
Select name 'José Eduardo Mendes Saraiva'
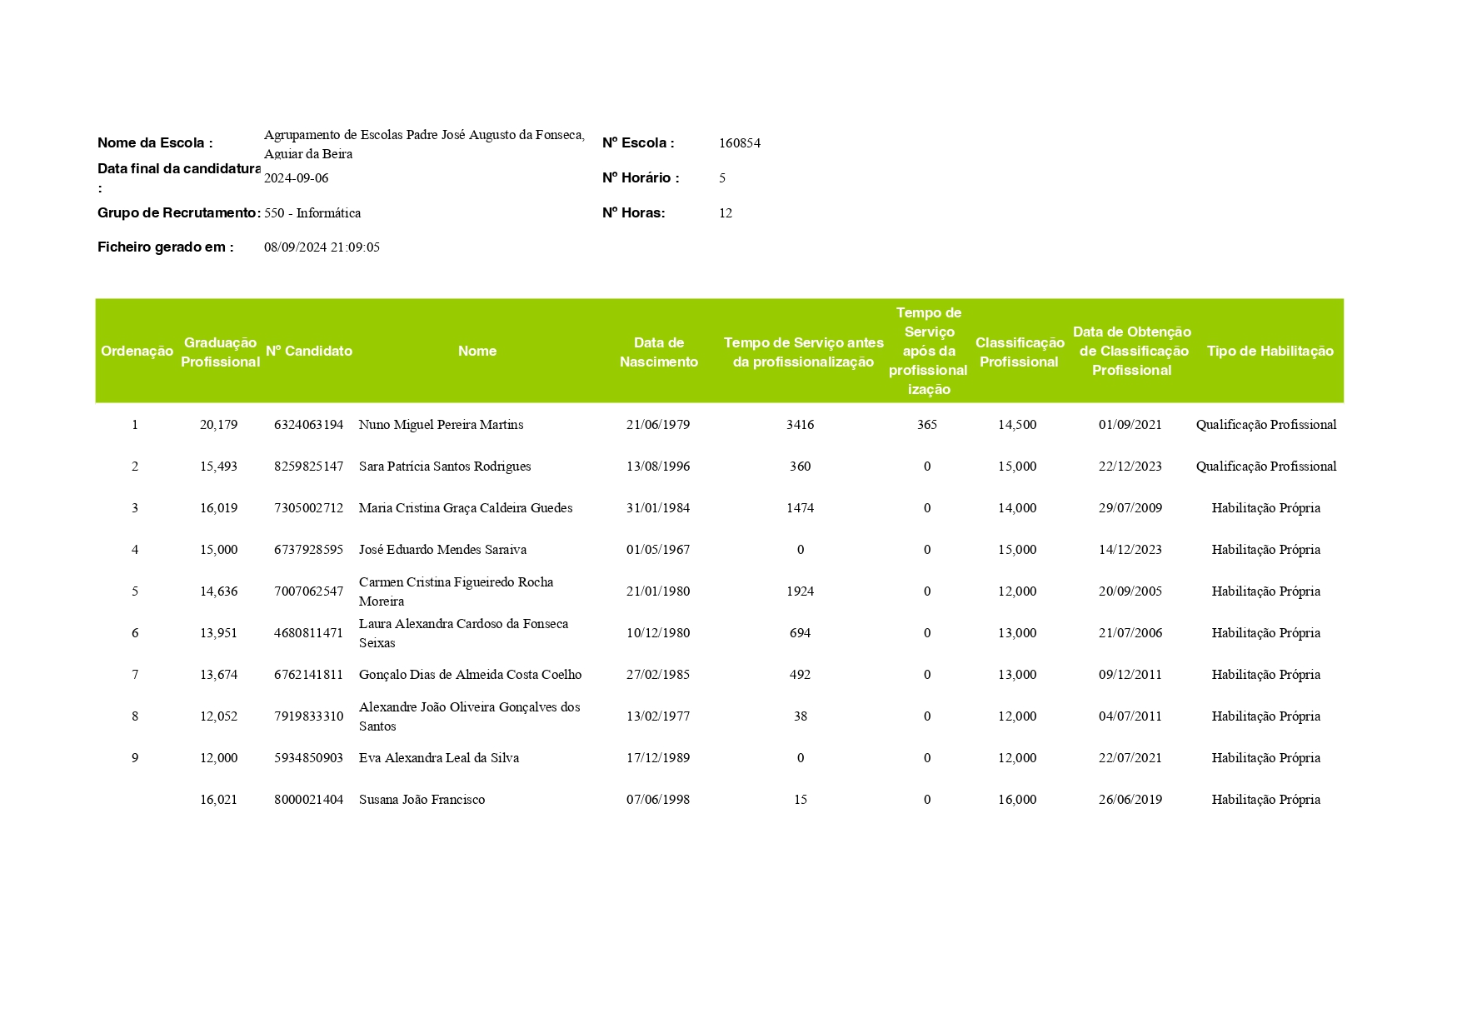click(x=442, y=550)
